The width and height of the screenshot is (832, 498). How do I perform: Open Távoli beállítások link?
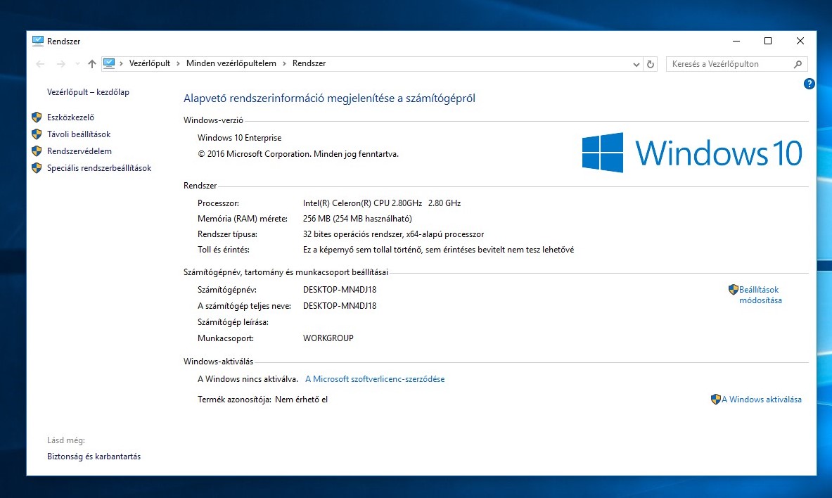click(x=79, y=134)
